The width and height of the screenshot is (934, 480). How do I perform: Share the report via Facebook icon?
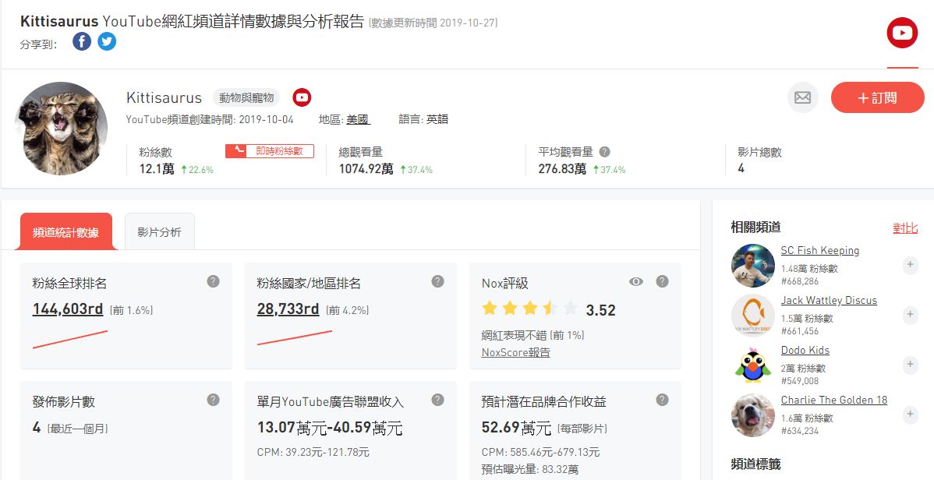(x=82, y=42)
